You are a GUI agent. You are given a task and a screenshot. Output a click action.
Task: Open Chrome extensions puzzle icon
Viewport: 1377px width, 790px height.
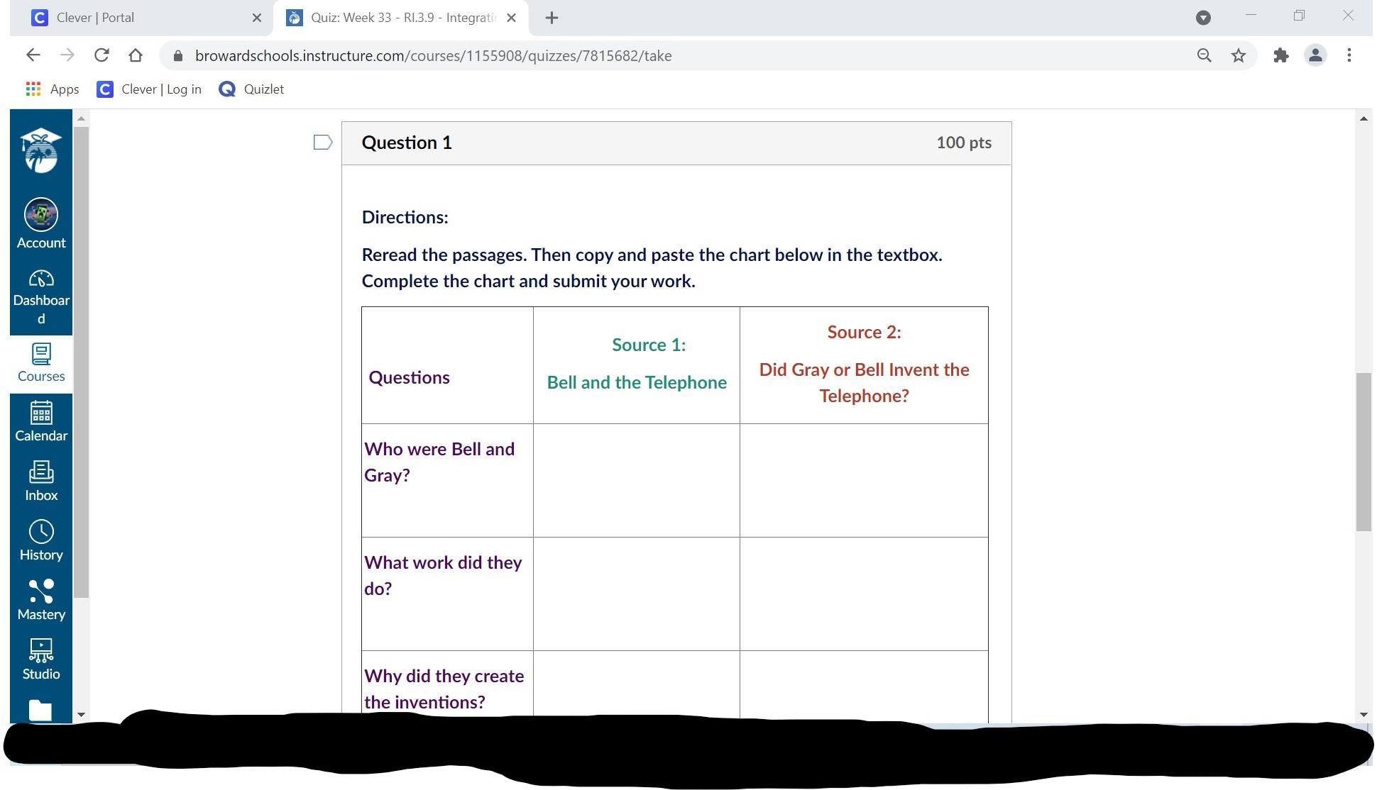coord(1281,55)
